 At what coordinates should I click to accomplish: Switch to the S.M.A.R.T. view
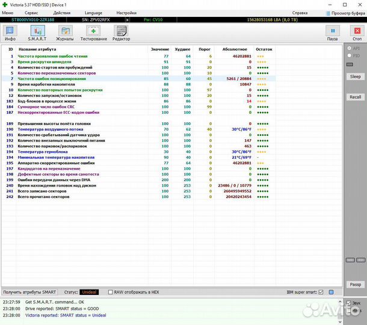coord(37,32)
